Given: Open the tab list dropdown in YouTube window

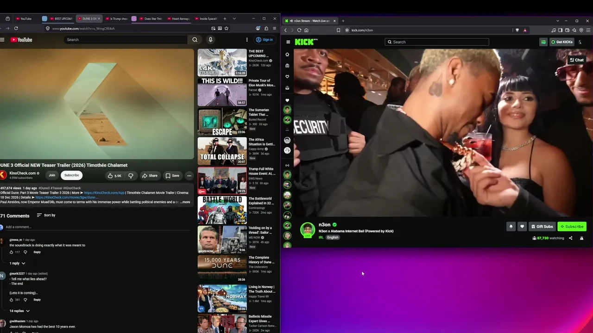Looking at the screenshot, I should 234,18.
